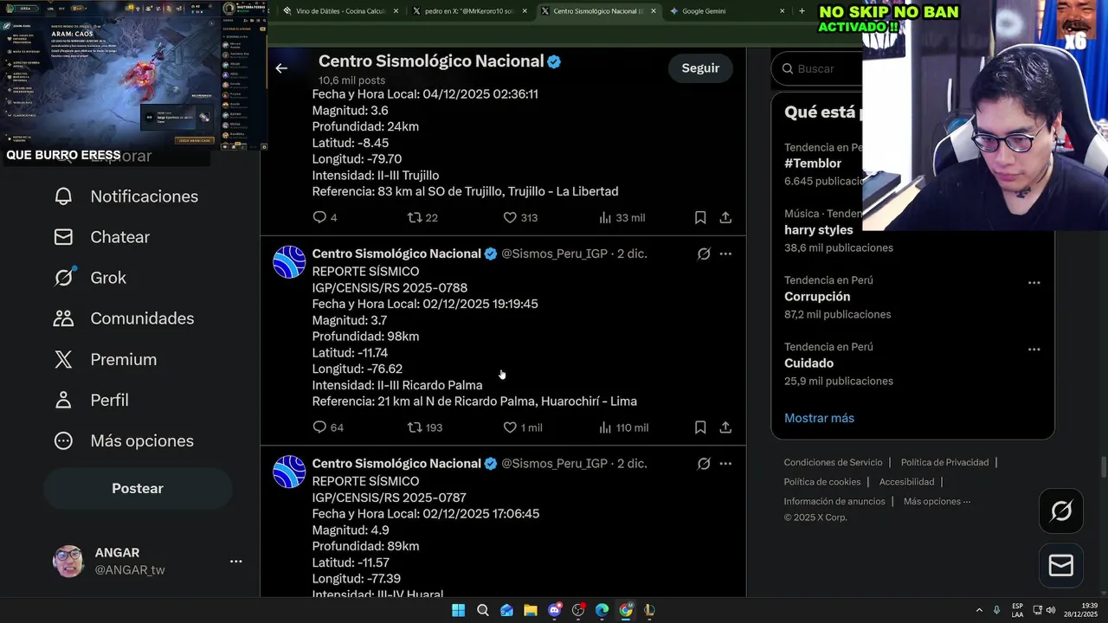Open the #Temblor trend

pyautogui.click(x=813, y=164)
